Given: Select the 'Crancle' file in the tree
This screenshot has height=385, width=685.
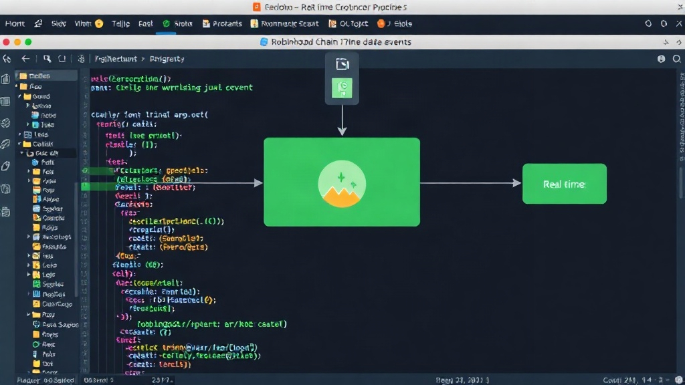Looking at the screenshot, I should point(49,218).
